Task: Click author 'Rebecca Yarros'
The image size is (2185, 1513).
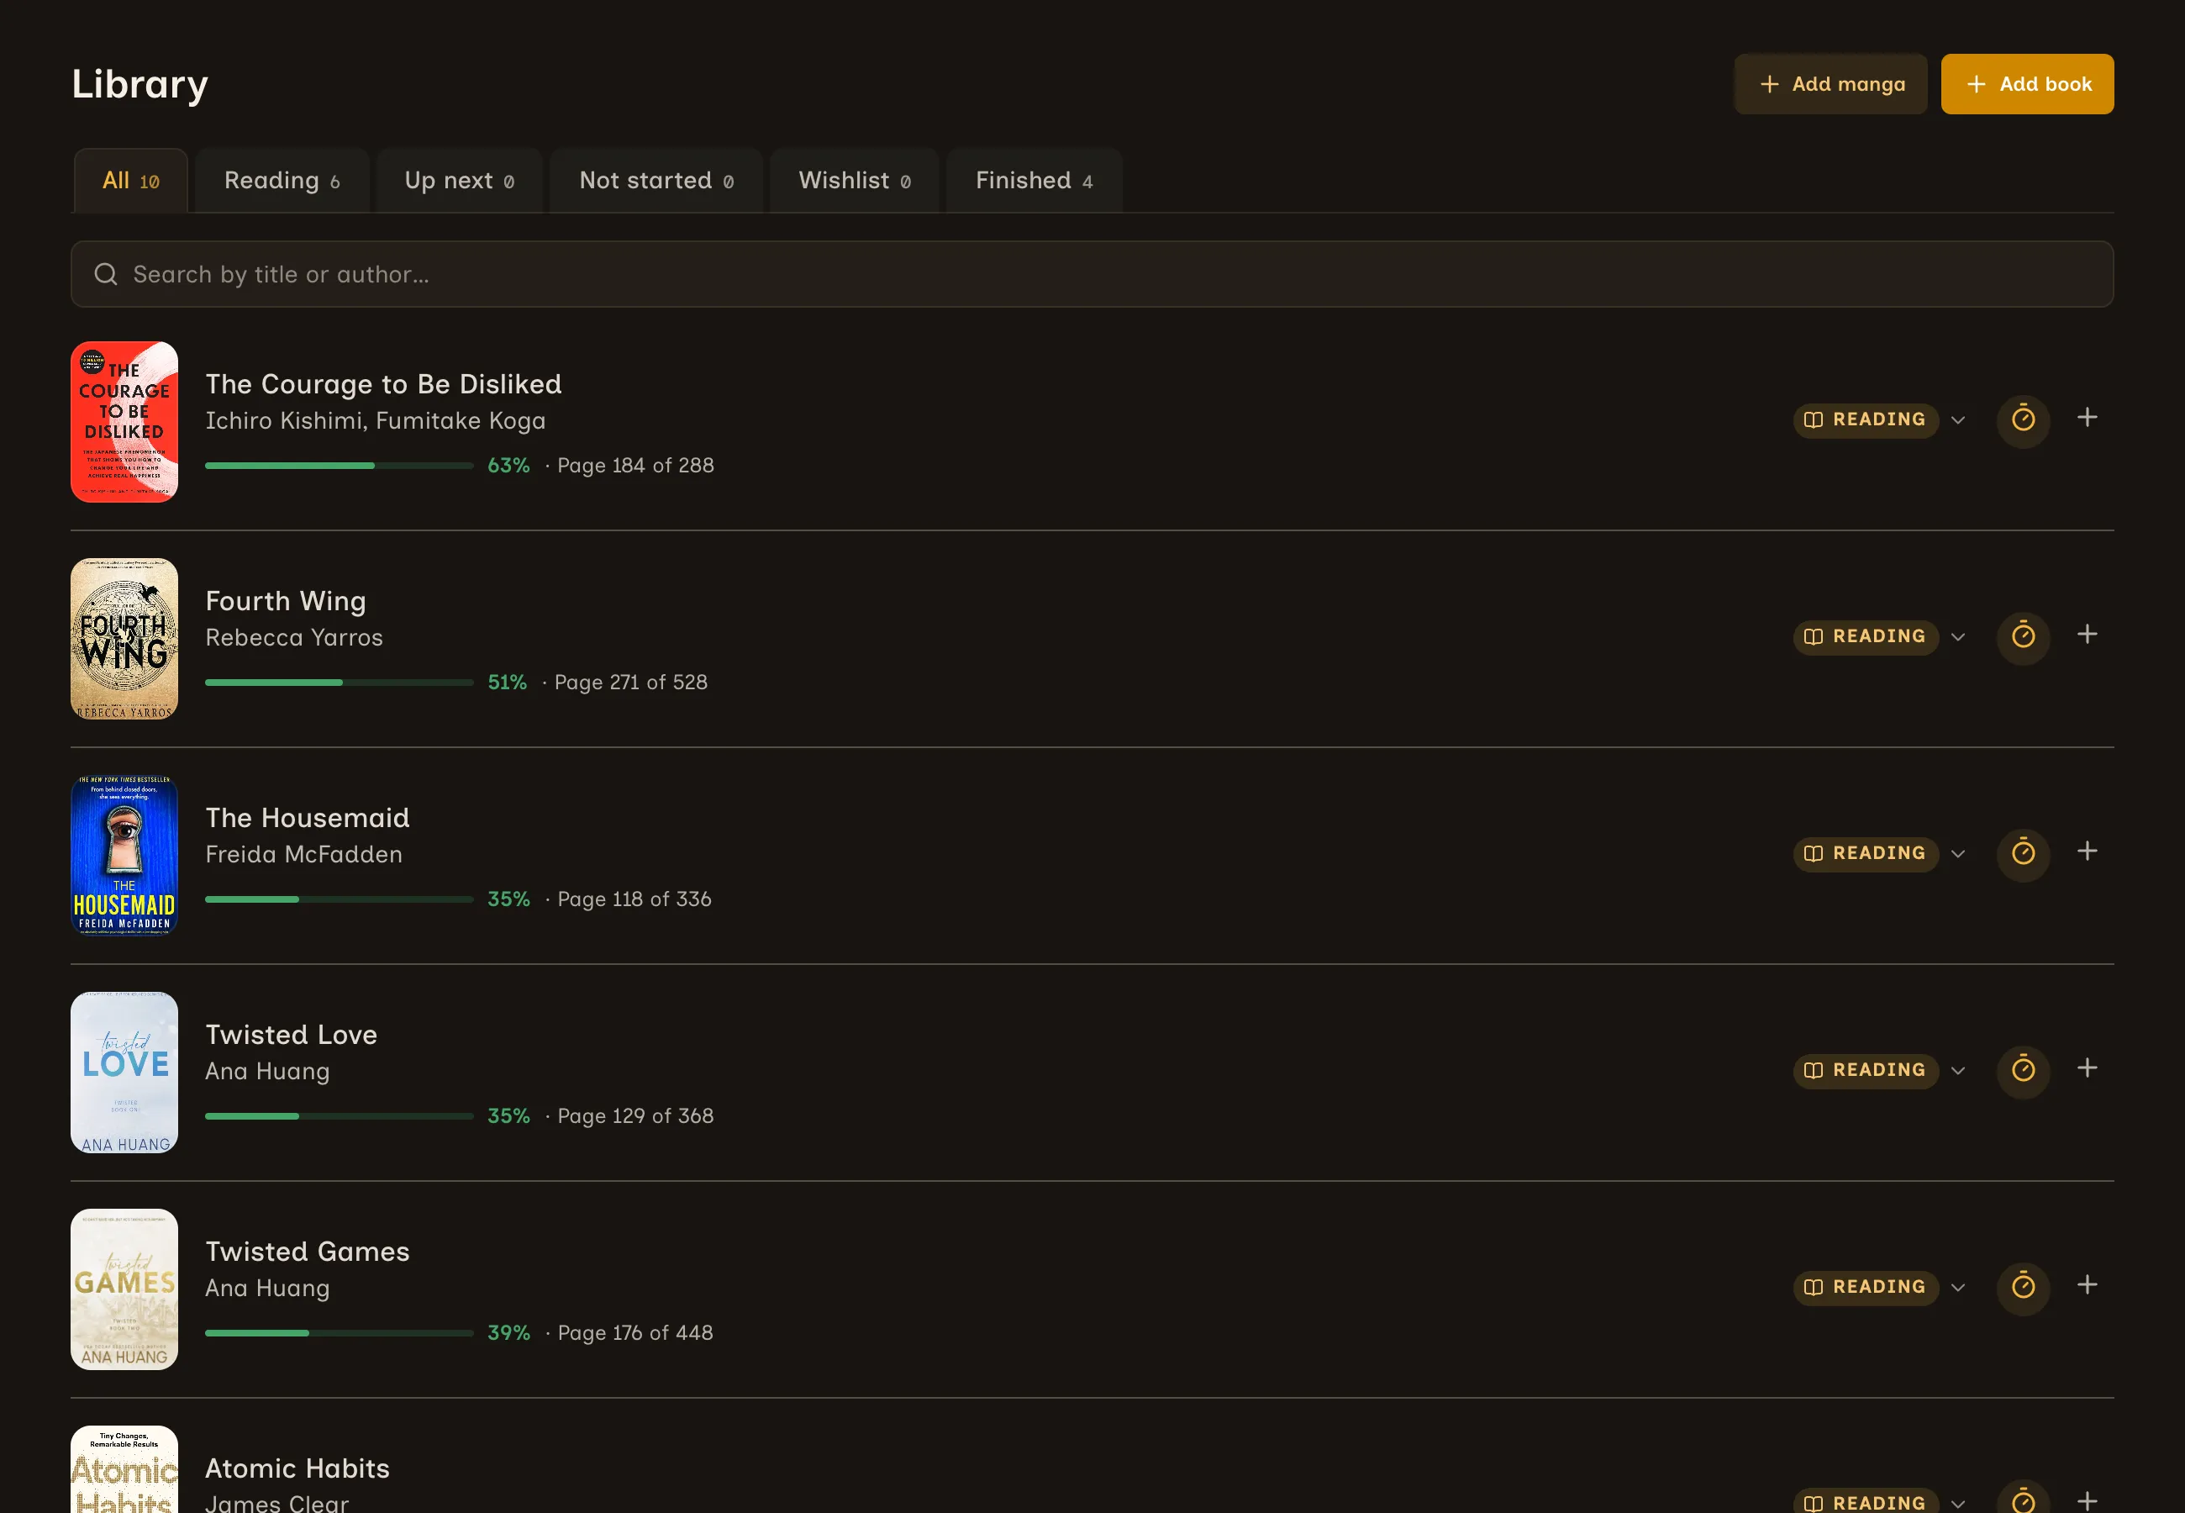Action: pos(295,637)
